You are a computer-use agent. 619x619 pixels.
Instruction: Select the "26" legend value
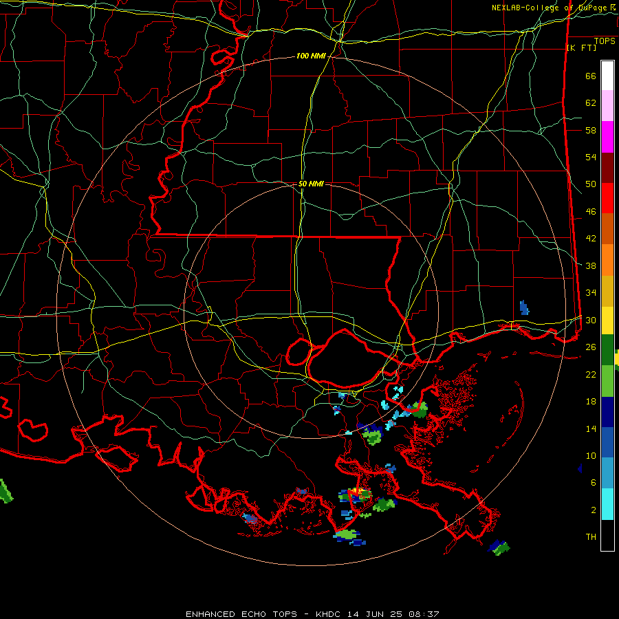591,347
